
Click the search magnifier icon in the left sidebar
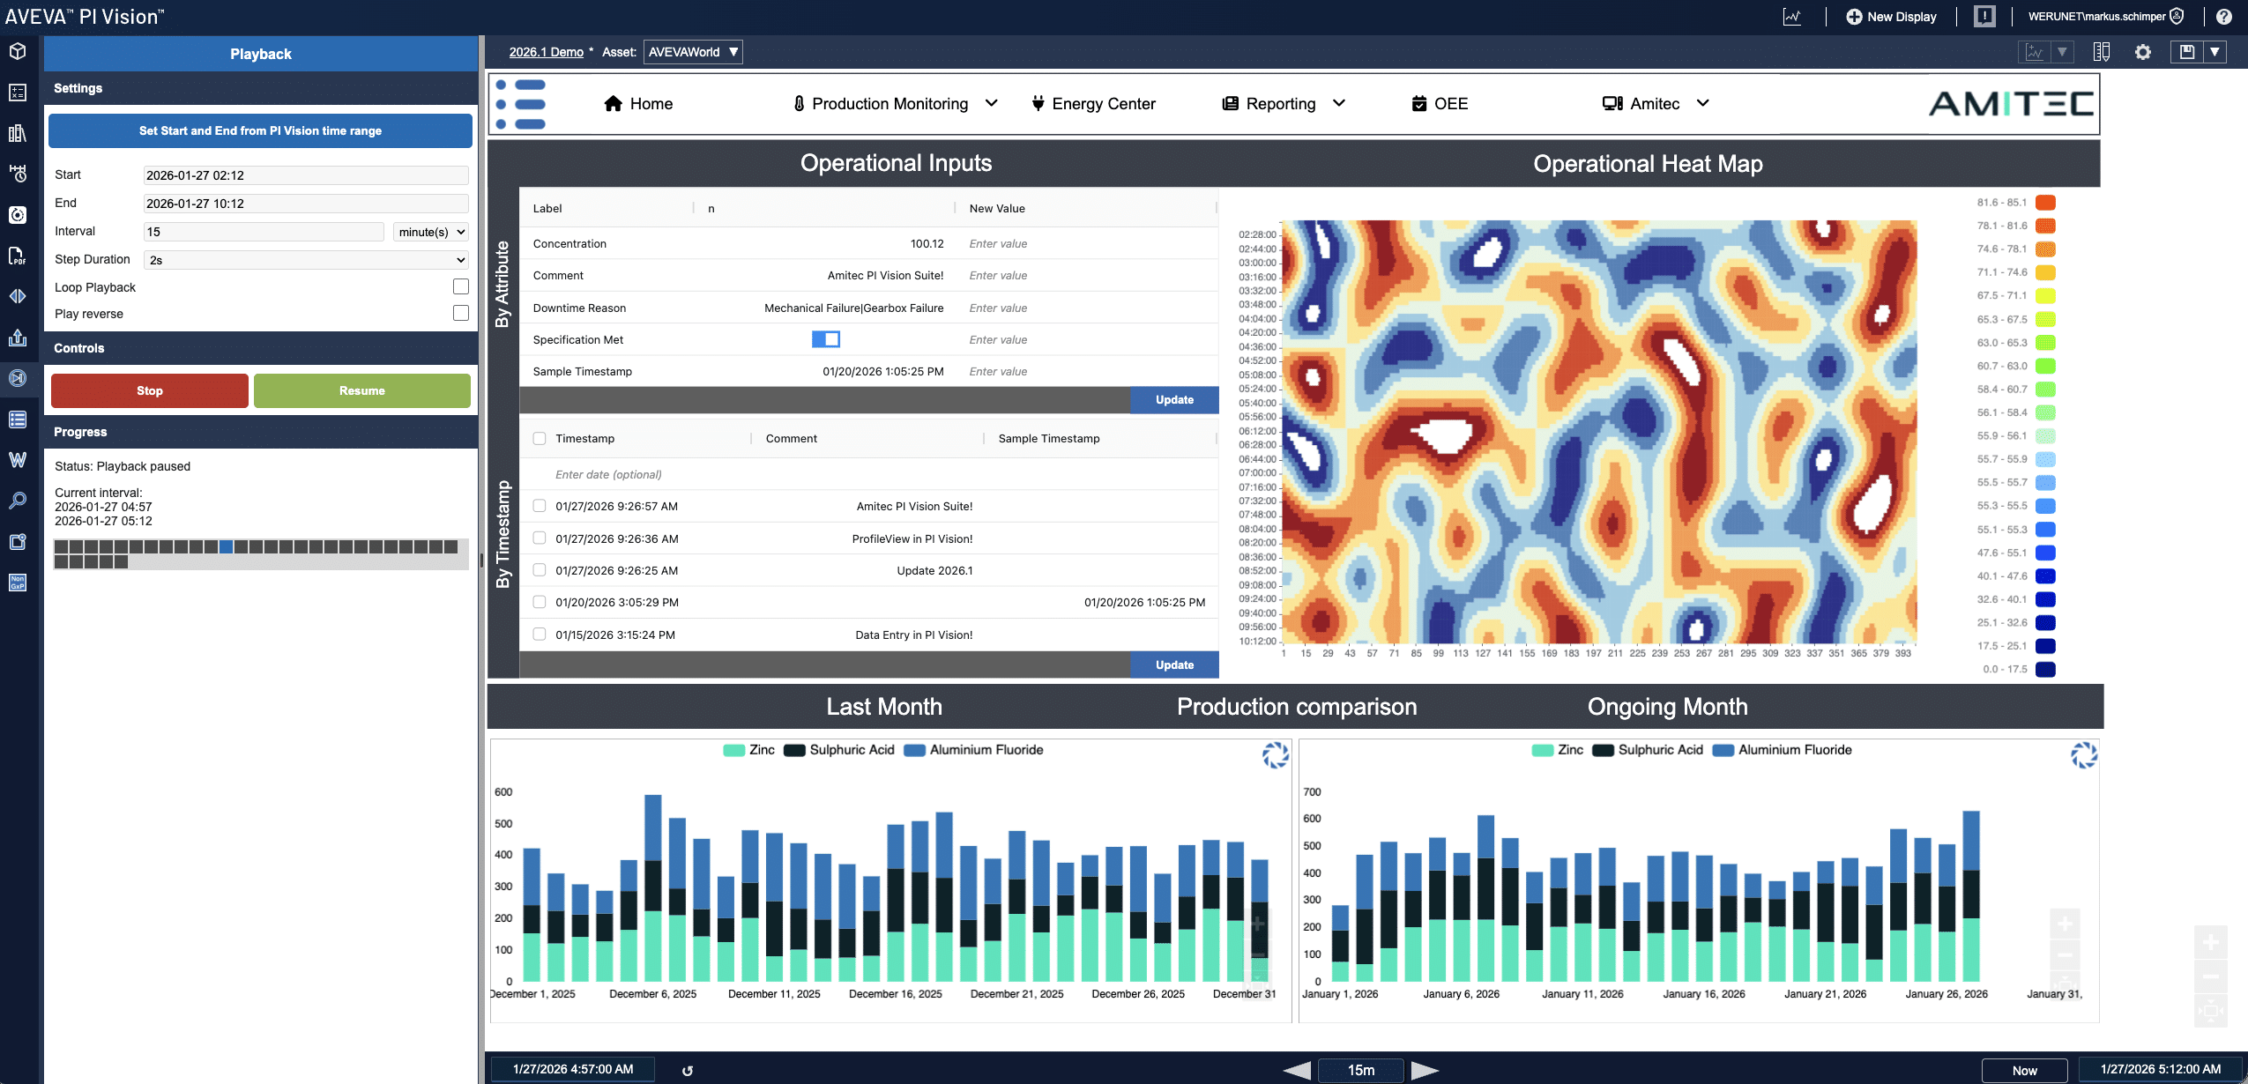(x=18, y=501)
